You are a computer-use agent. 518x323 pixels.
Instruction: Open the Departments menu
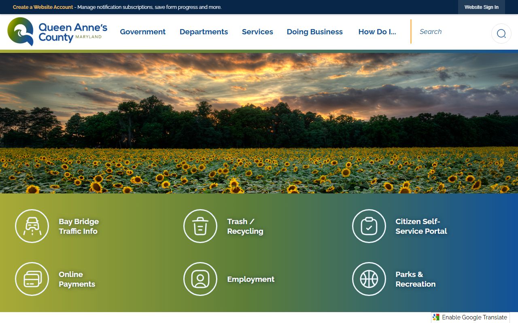[x=204, y=32]
